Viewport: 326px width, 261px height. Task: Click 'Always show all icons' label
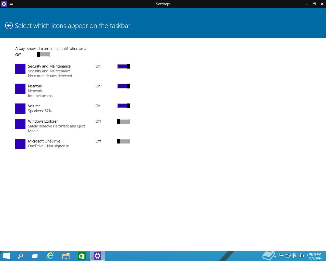pos(51,49)
